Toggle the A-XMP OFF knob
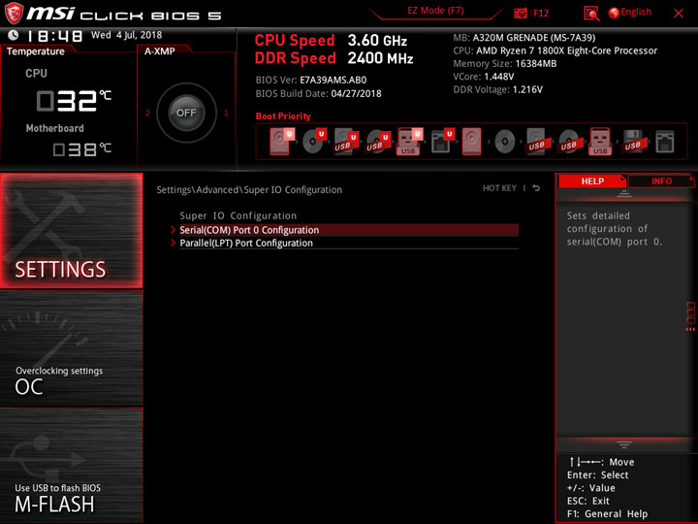 (x=186, y=113)
